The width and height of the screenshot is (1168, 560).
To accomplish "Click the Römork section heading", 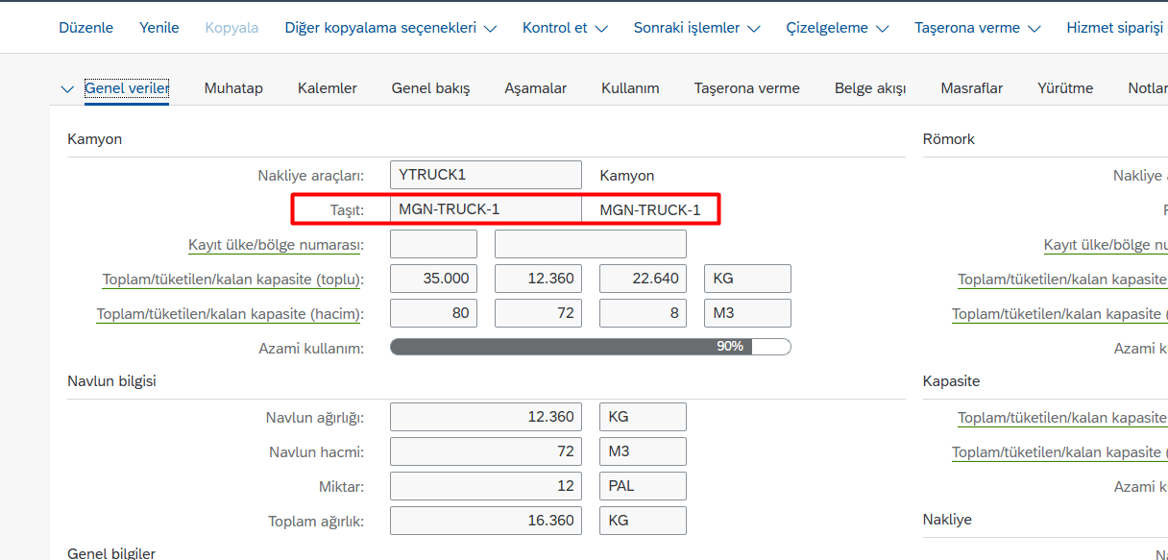I will point(949,139).
